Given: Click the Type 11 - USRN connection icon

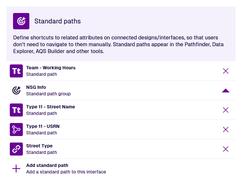Looking at the screenshot, I should click(x=16, y=130).
